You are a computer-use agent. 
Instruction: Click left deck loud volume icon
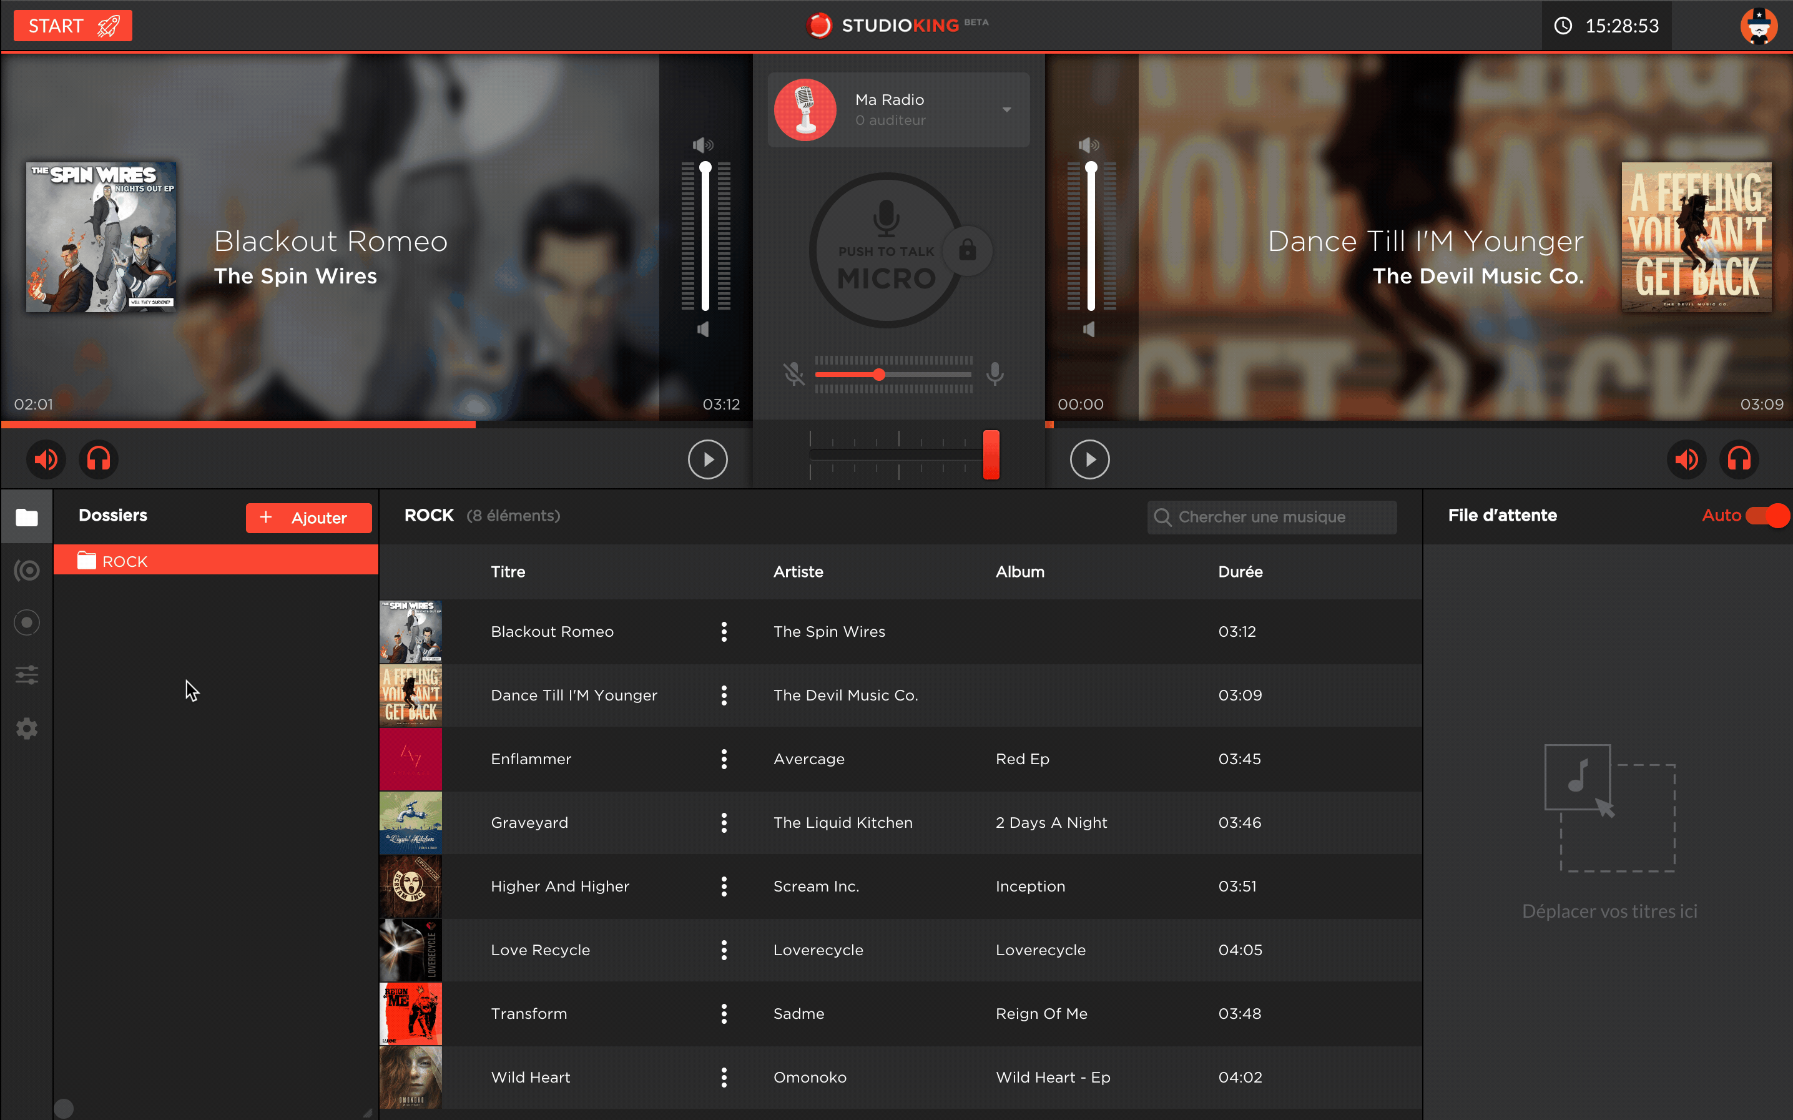[x=703, y=144]
